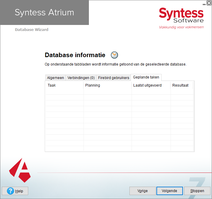Select the Geplande taken tab
This screenshot has height=199, width=212.
pyautogui.click(x=146, y=77)
